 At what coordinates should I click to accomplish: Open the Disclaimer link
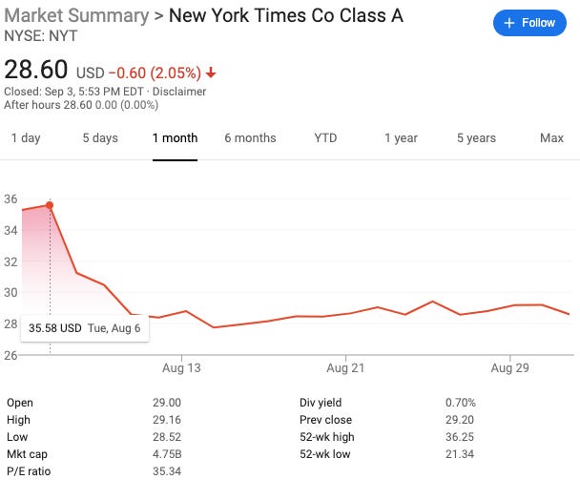[179, 92]
